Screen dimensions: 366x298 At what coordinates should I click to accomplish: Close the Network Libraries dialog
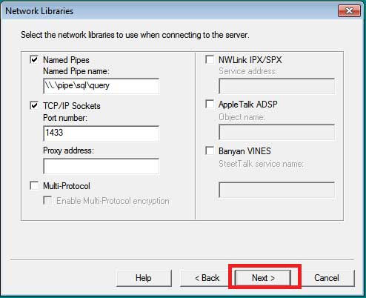click(349, 11)
